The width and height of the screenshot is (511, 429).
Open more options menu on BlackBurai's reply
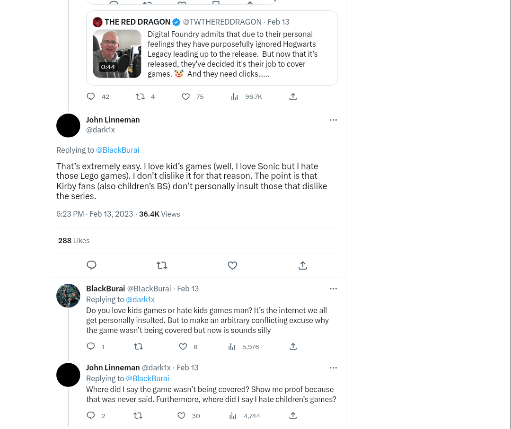(333, 289)
